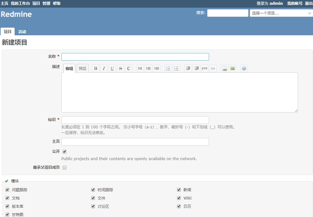The height and width of the screenshot is (217, 313).
Task: Switch to the 预览 preview tab
Action: (x=83, y=68)
